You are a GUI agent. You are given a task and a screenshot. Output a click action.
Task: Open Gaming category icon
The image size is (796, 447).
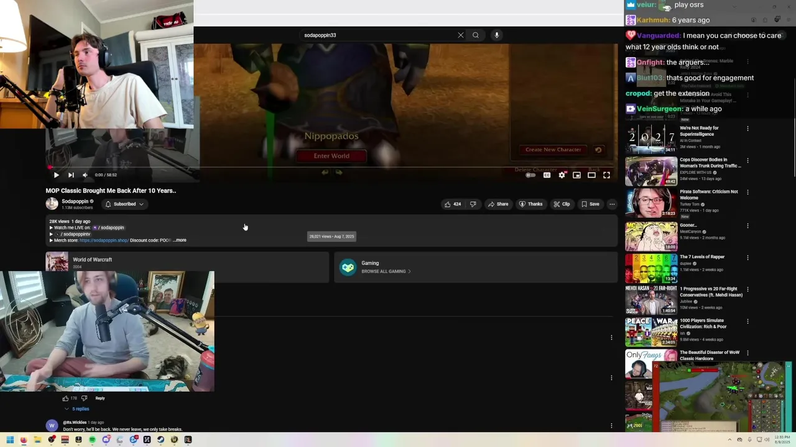[348, 267]
